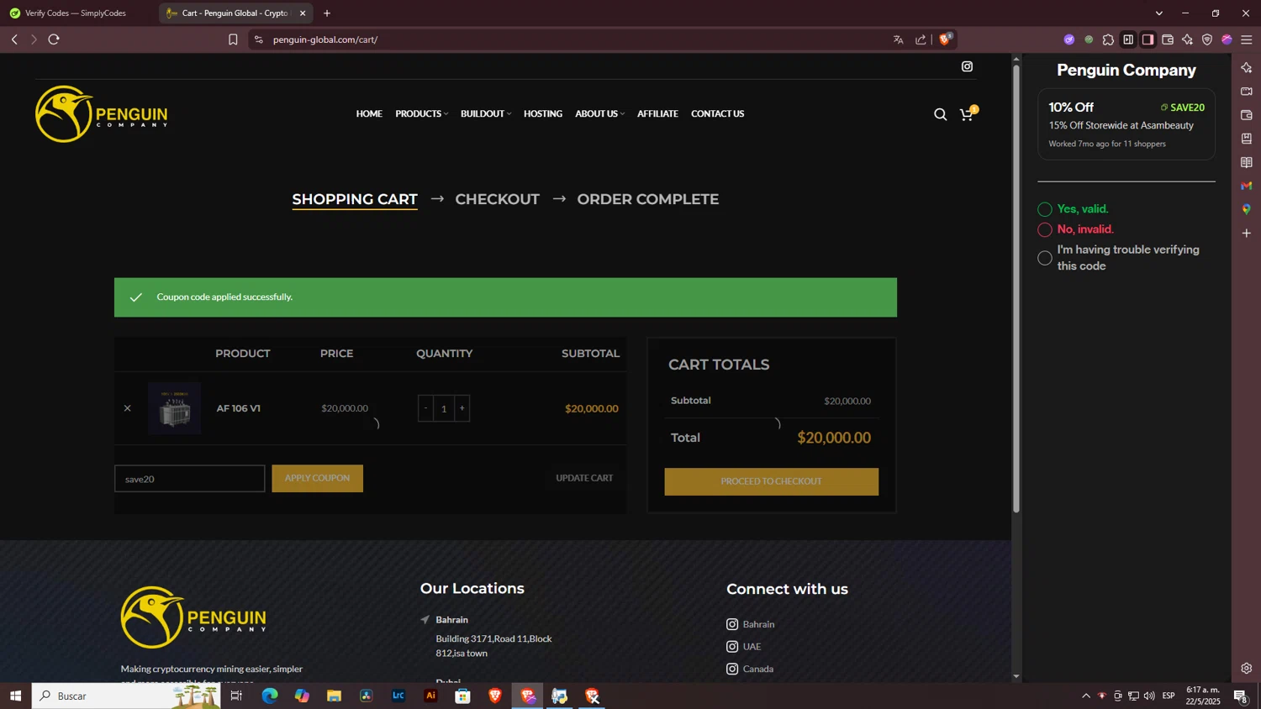Open the Affiliate menu item
1261x709 pixels.
coord(657,113)
